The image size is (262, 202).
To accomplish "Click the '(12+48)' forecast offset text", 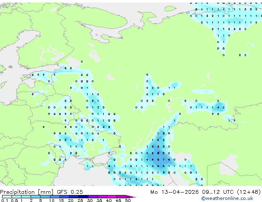I will coord(249,192).
